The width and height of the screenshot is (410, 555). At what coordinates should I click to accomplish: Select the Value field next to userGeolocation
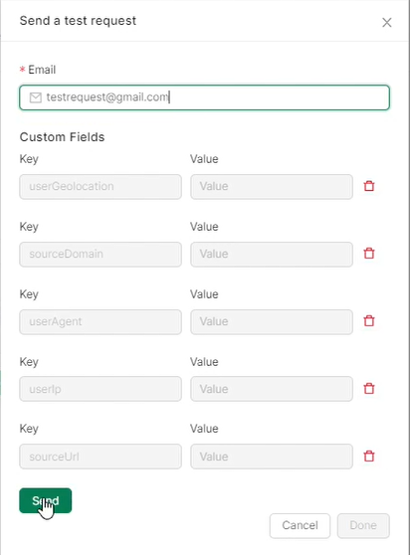coord(272,187)
